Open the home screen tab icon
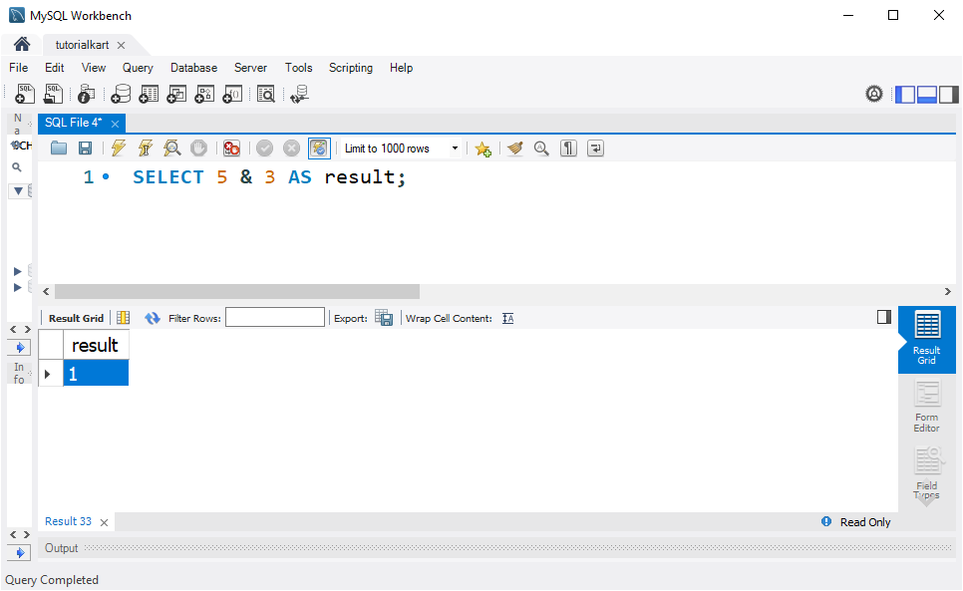 point(22,44)
